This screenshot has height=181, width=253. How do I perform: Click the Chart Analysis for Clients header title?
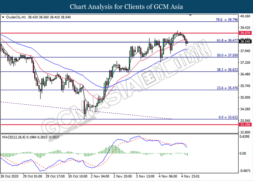[126, 7]
